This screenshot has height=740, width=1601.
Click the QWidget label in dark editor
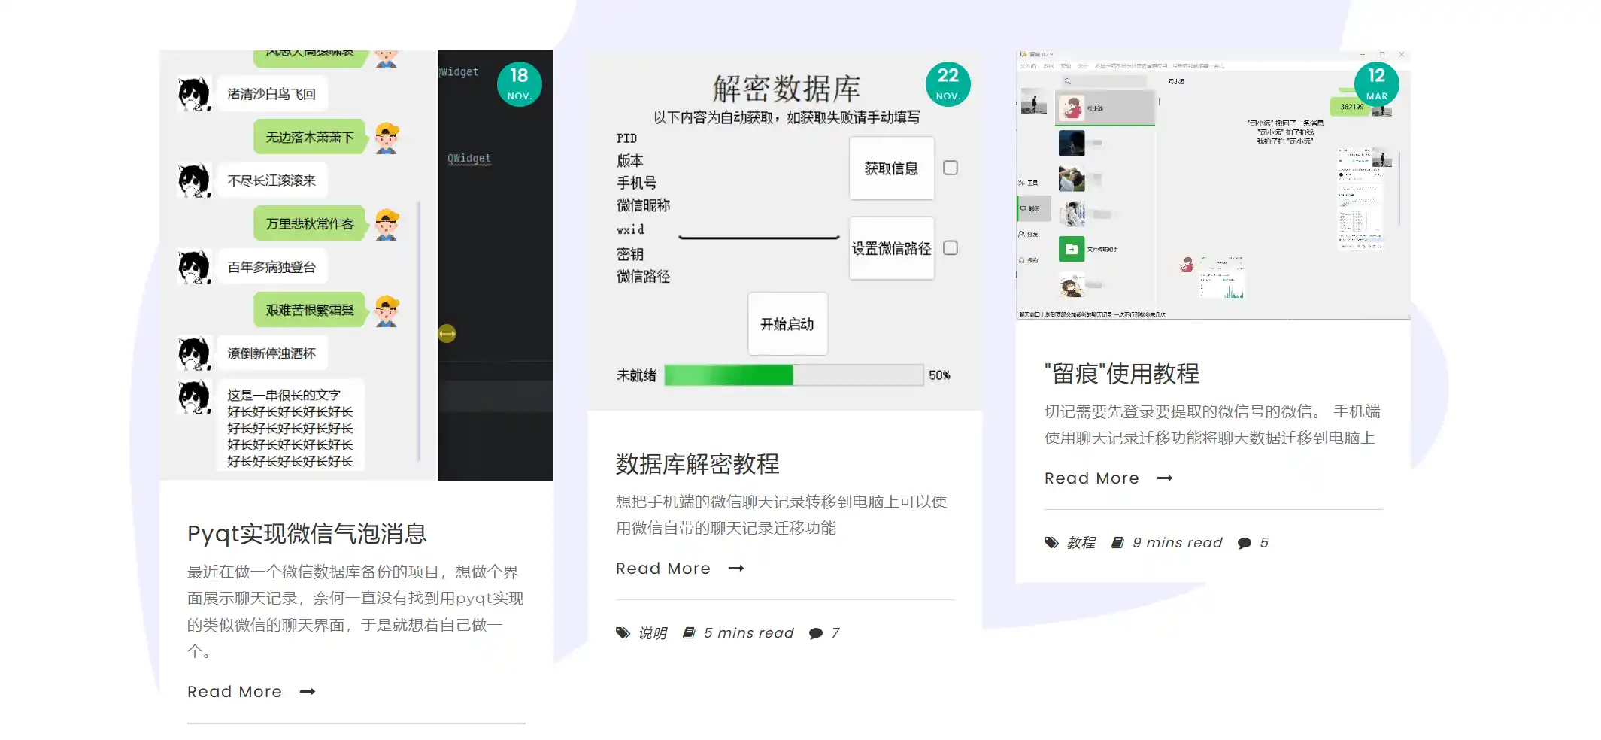[469, 159]
